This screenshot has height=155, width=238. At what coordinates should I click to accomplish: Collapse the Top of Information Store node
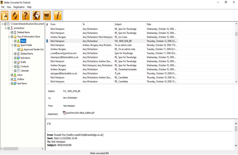coord(9,37)
